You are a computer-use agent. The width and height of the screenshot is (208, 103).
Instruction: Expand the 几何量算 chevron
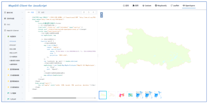22,93
